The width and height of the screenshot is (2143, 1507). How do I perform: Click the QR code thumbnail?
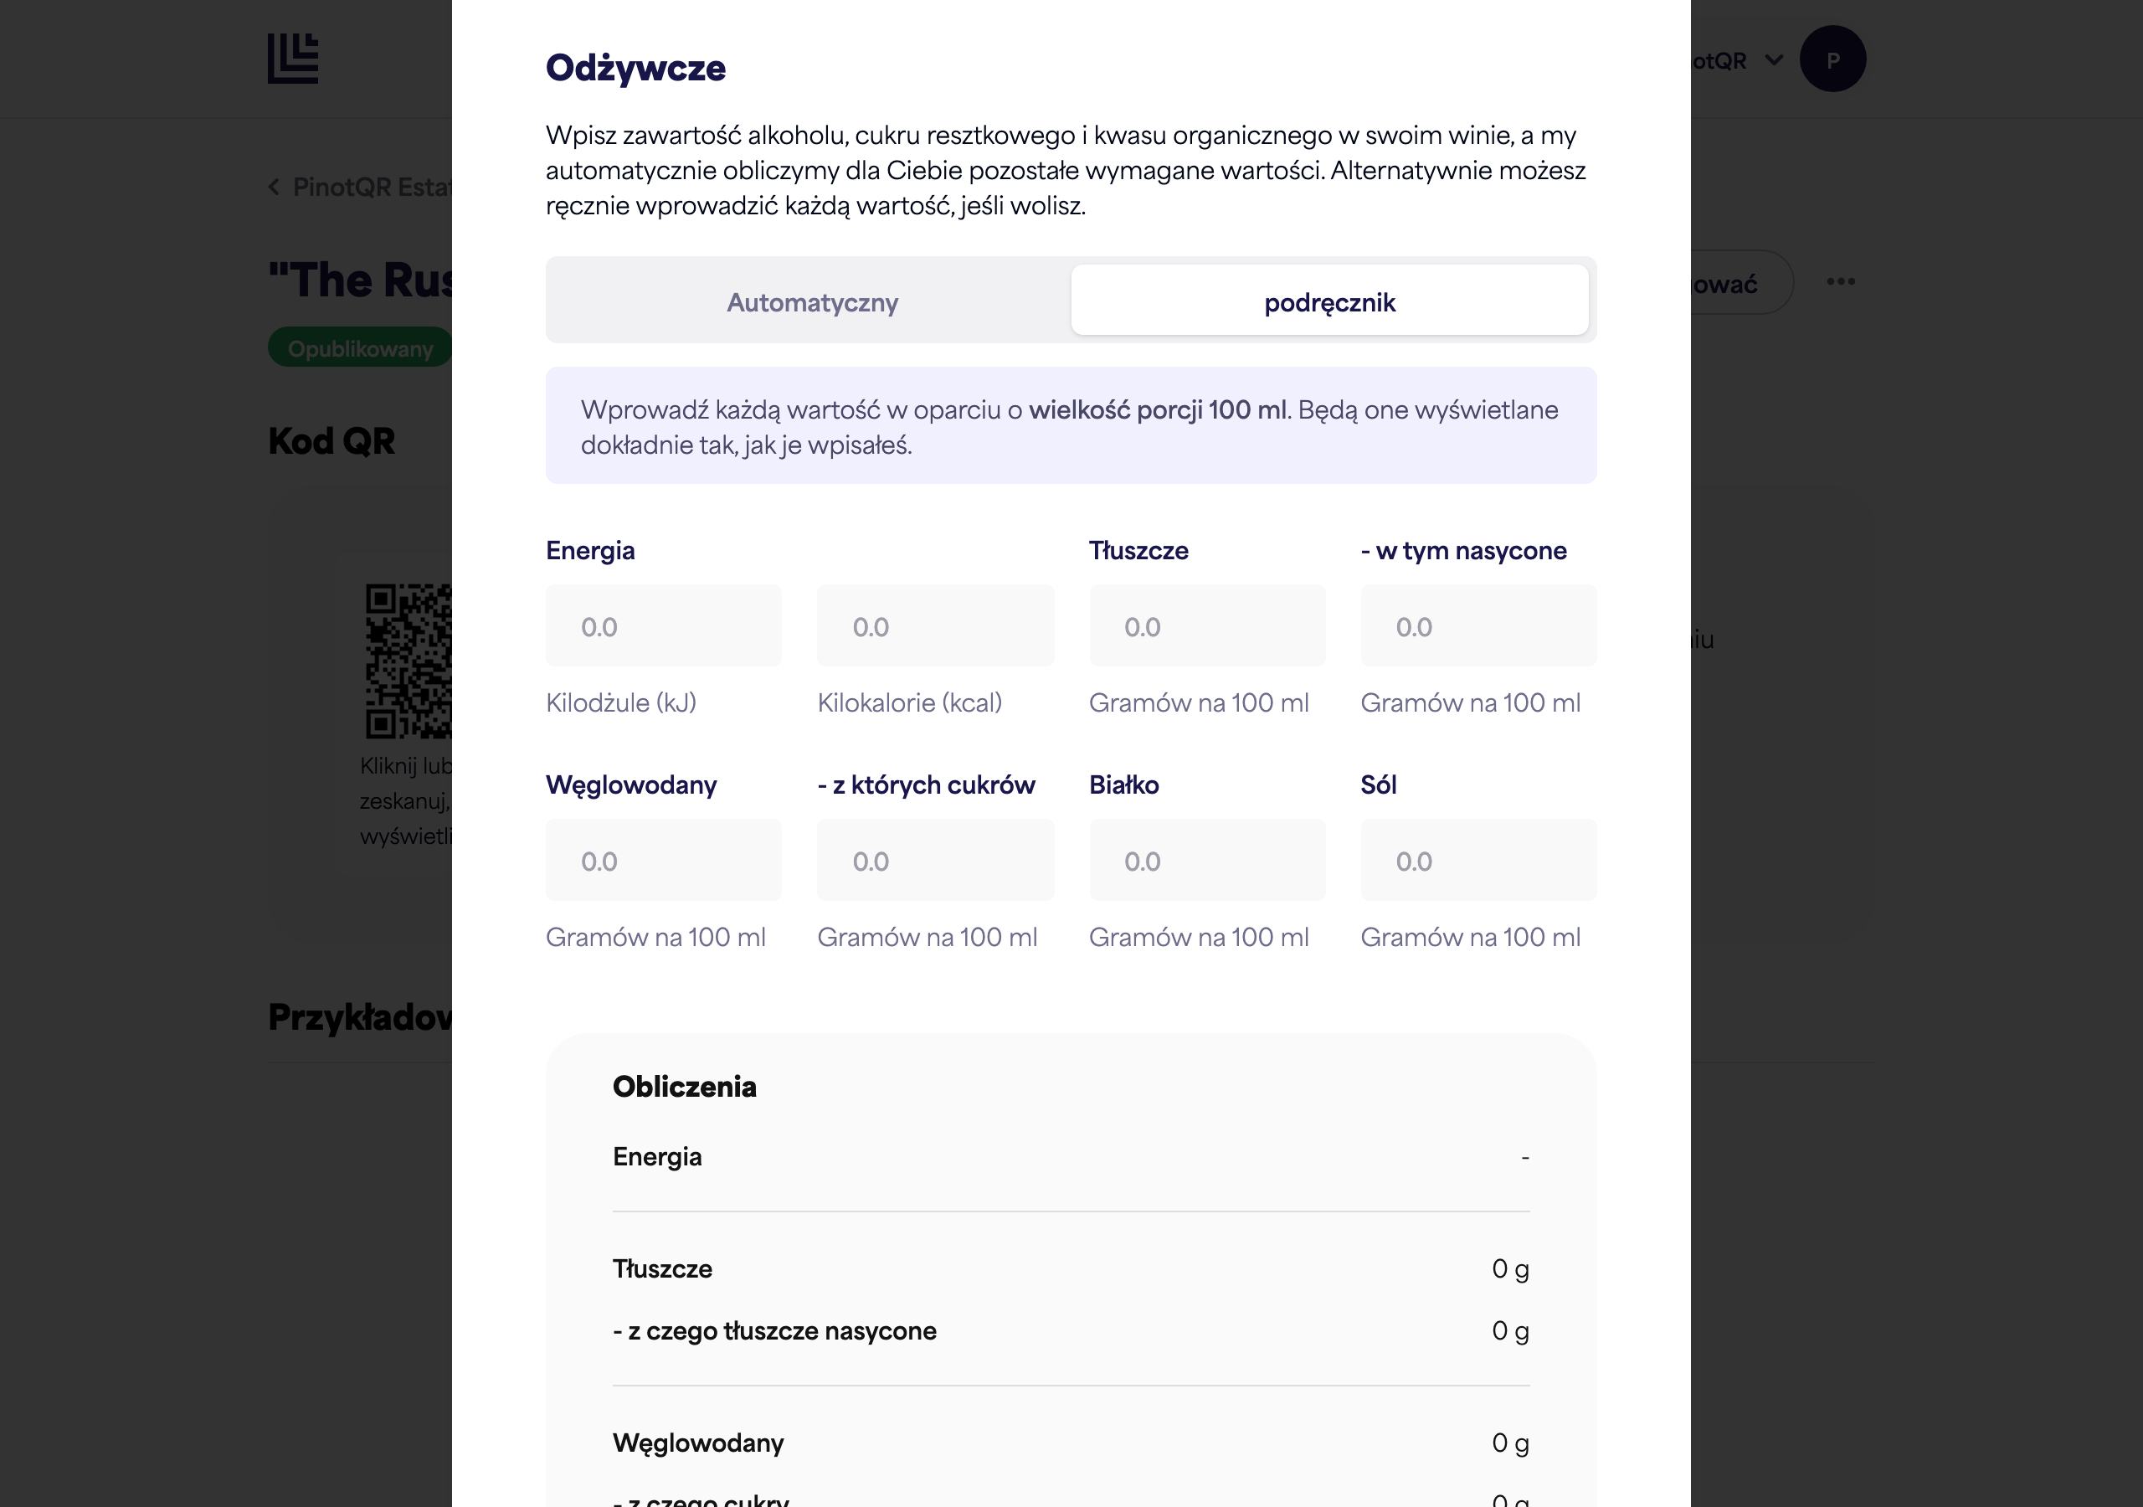pyautogui.click(x=409, y=661)
